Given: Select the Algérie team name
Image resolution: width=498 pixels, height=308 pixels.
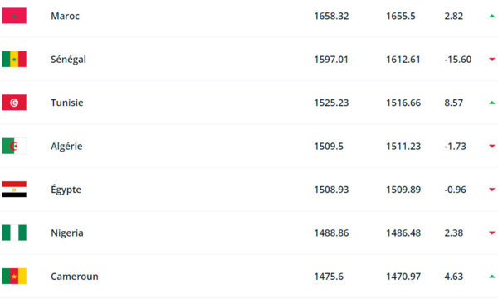Looking at the screenshot, I should click(x=66, y=146).
